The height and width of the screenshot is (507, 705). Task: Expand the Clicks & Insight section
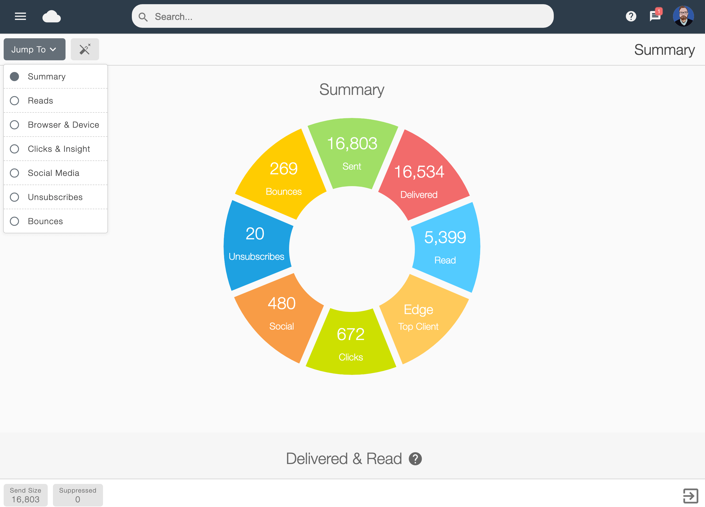[58, 149]
